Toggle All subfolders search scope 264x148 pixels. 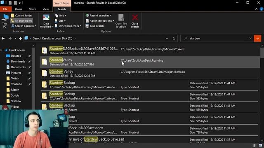(21, 21)
